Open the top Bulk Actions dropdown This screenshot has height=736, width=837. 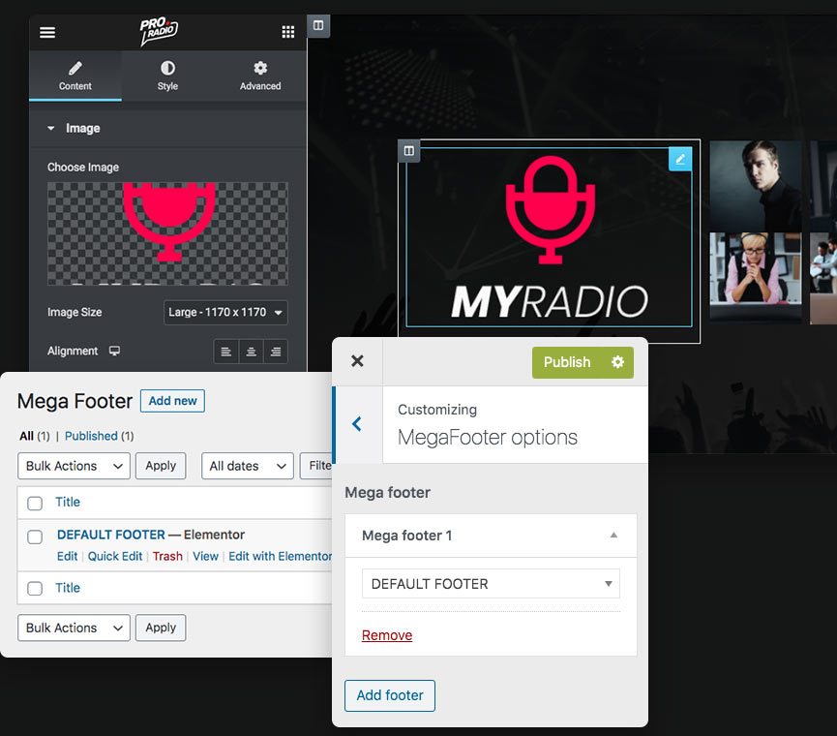point(74,466)
